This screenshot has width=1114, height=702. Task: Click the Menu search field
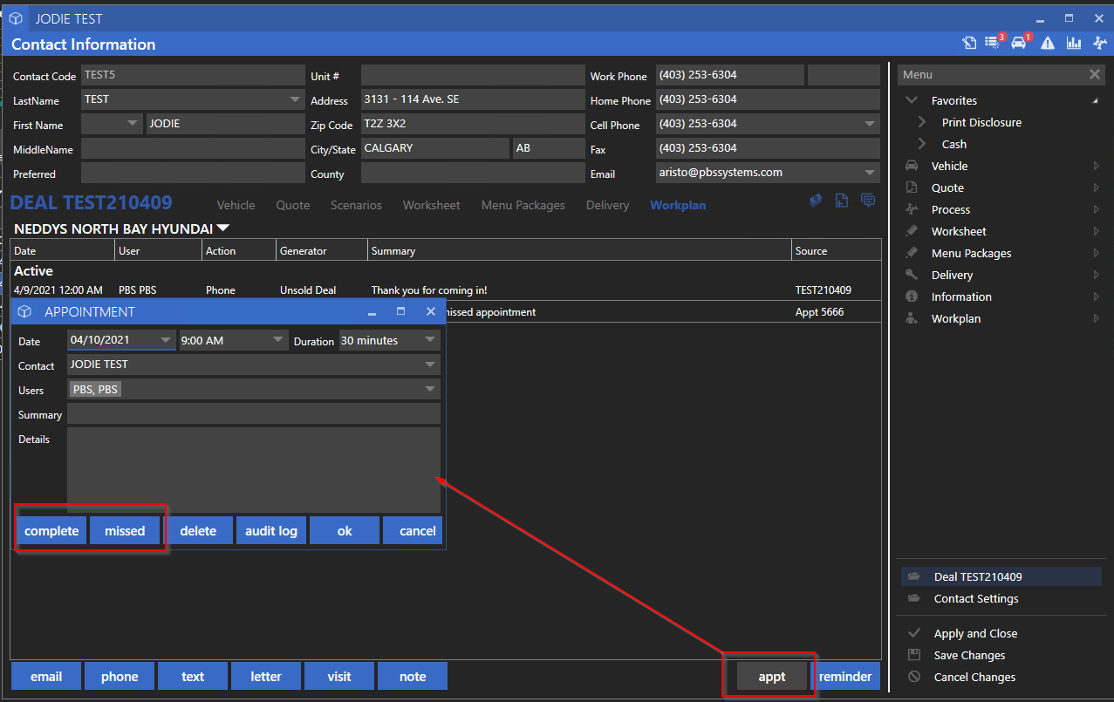coord(992,75)
